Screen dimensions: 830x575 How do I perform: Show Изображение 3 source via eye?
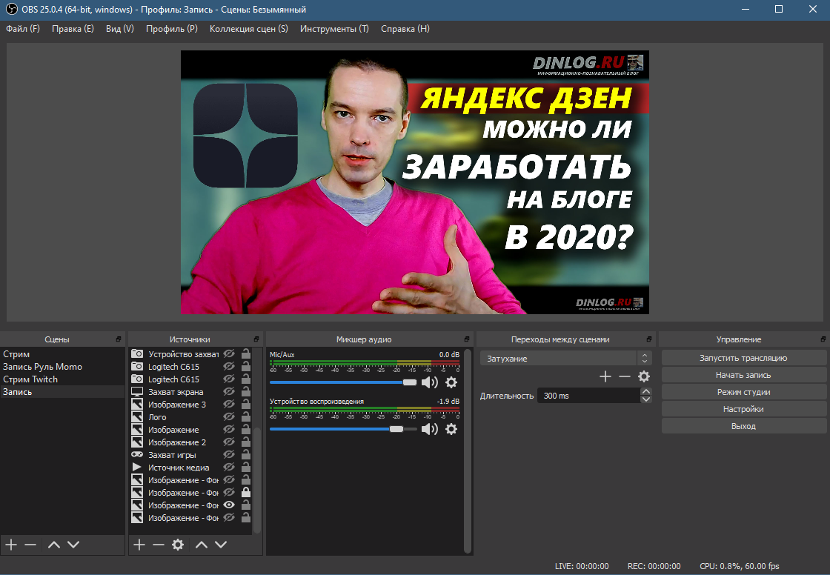point(229,405)
